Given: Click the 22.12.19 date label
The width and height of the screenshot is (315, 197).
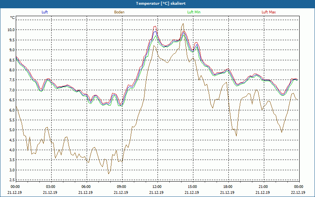Looking at the screenshot, I should tap(298, 192).
